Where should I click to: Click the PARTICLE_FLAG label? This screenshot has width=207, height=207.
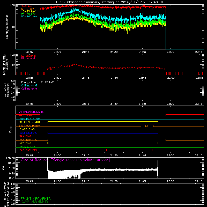pyautogui.click(x=29, y=140)
